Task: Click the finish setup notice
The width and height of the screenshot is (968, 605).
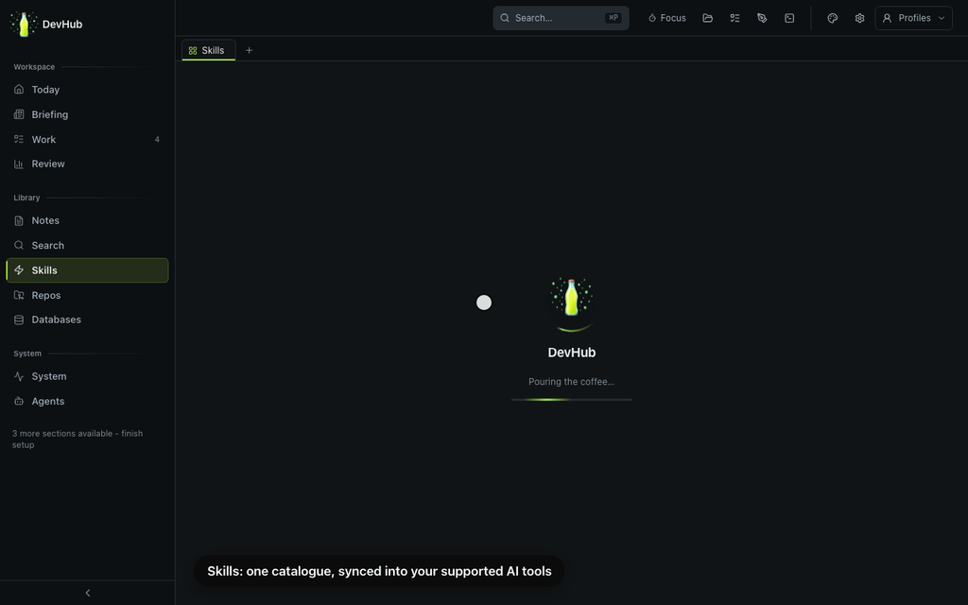Action: coord(78,439)
